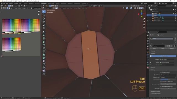Image resolution: width=177 pixels, height=99 pixels.
Task: Open the Material properties tab
Action: [x=148, y=68]
